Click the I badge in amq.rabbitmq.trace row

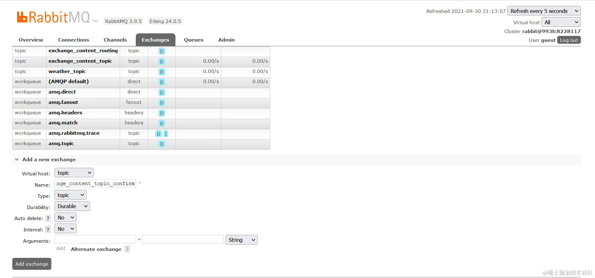[x=166, y=134]
